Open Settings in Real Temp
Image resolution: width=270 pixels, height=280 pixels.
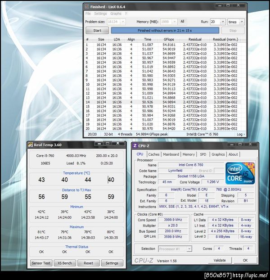click(112, 263)
